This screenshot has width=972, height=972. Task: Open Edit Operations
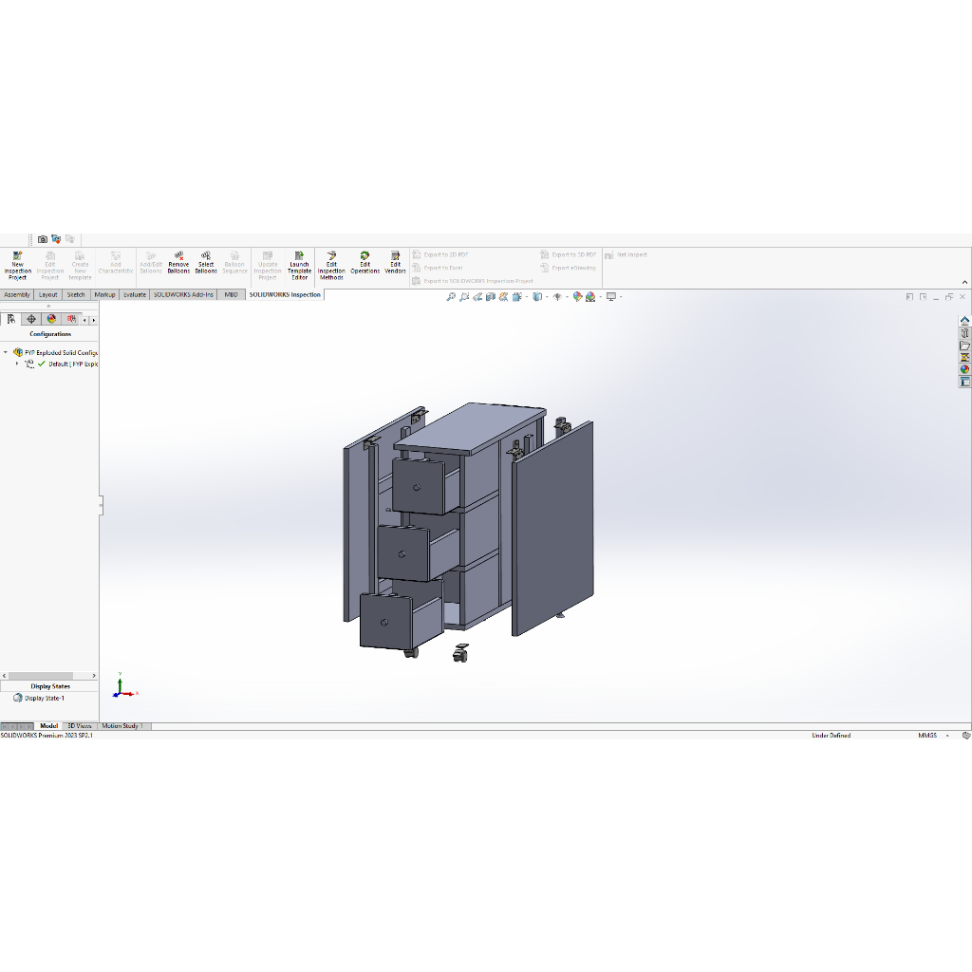(x=364, y=263)
